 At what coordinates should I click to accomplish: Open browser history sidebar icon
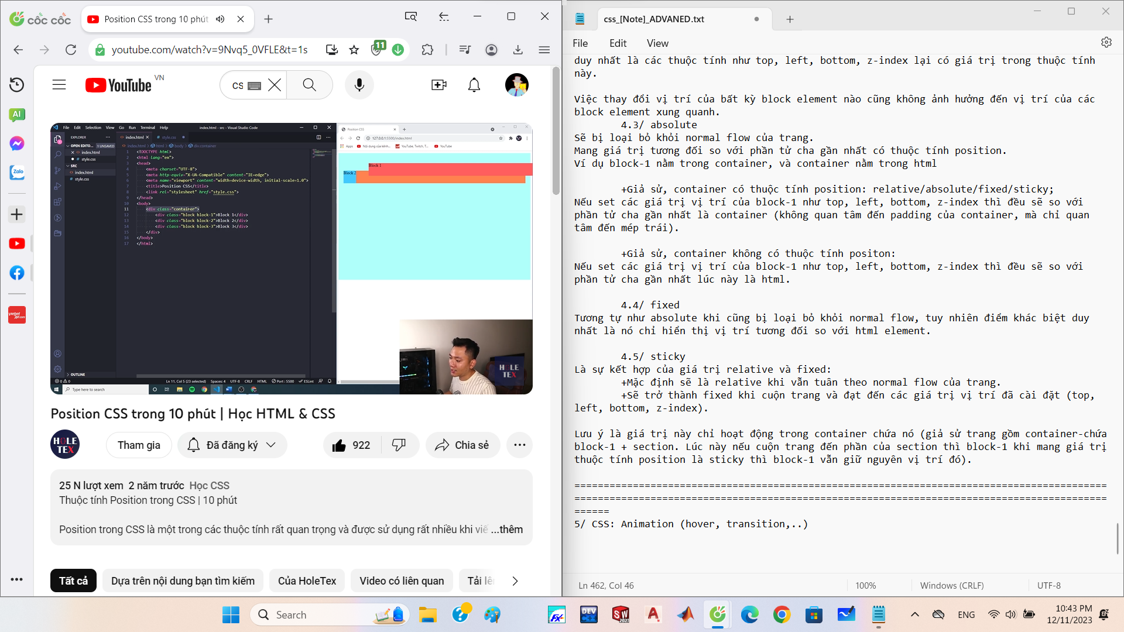[17, 85]
